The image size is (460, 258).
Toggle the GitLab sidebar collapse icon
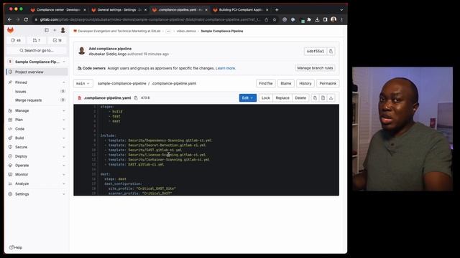click(47, 30)
